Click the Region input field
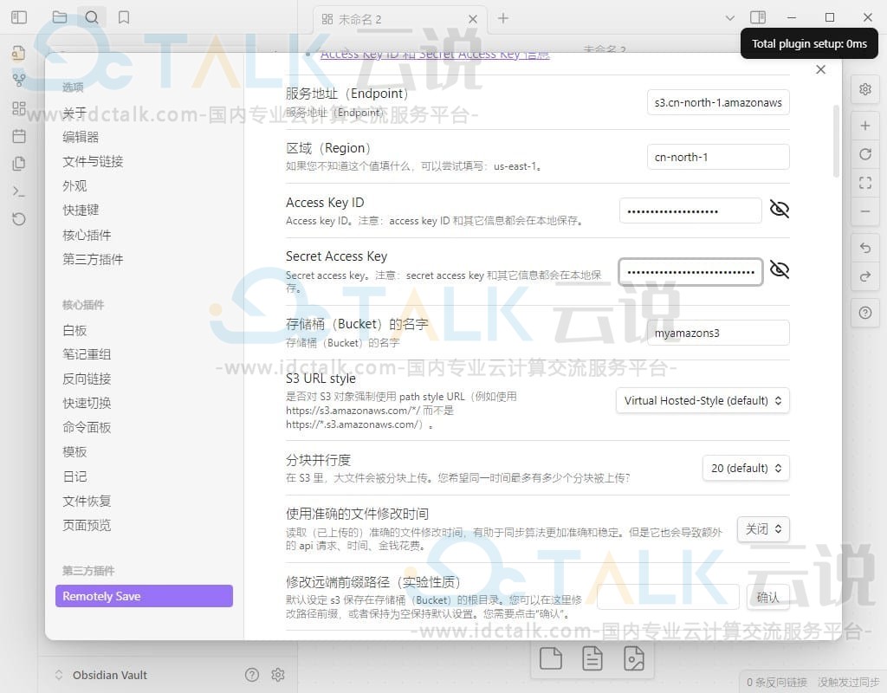 coord(718,157)
